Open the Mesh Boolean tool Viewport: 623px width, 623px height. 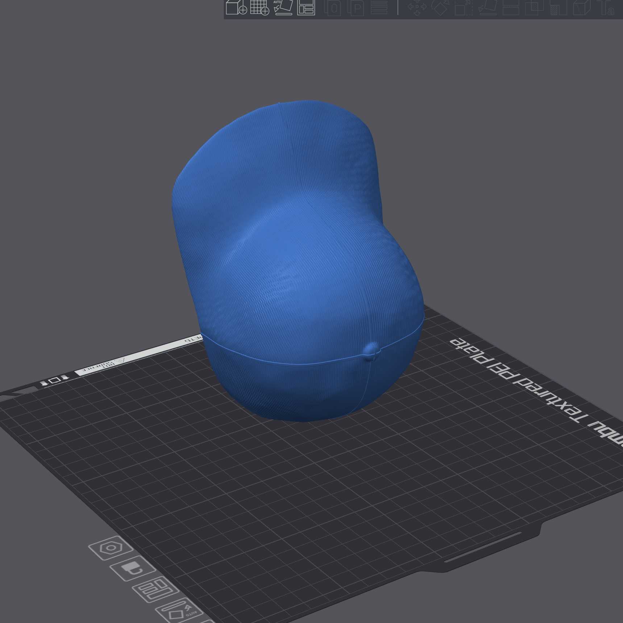click(x=534, y=7)
